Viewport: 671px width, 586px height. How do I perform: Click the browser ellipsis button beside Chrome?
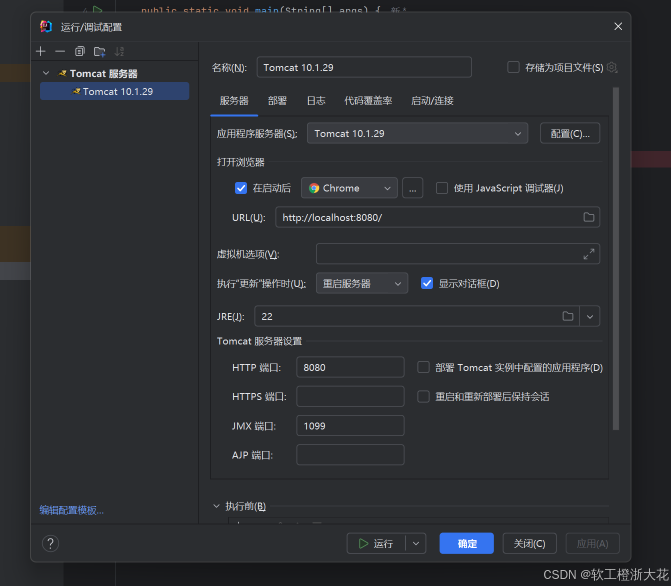click(x=412, y=188)
